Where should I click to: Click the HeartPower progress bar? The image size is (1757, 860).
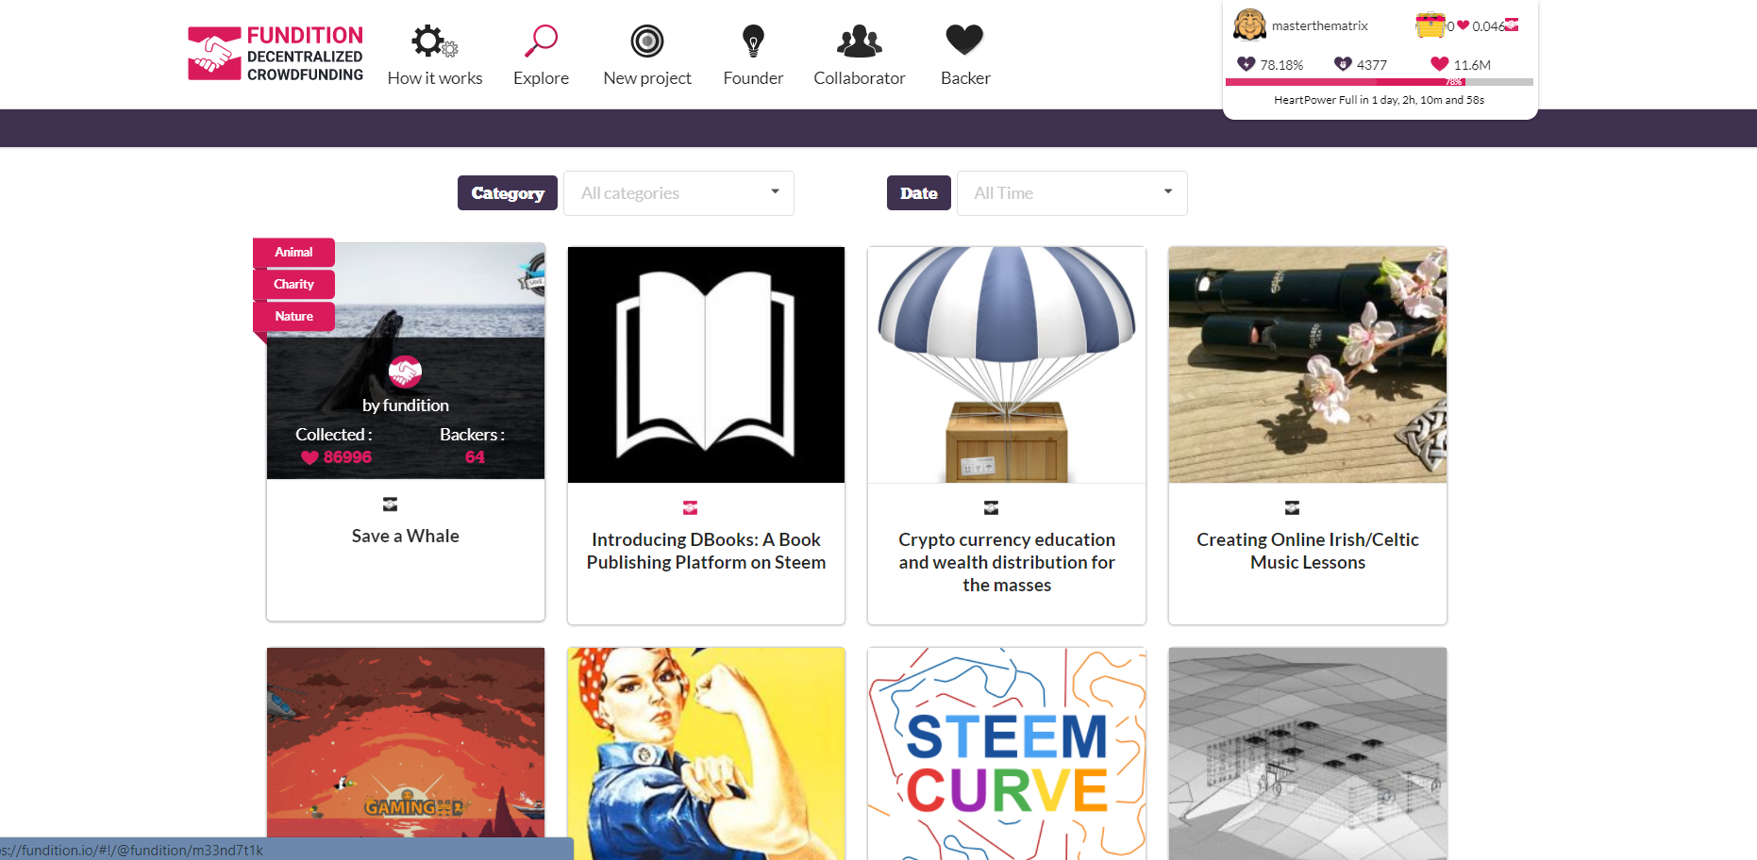click(1380, 82)
